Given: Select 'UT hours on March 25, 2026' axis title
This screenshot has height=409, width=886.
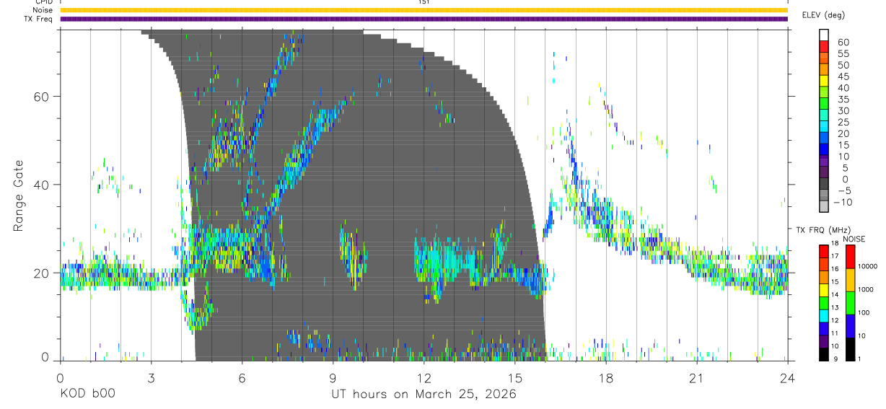Looking at the screenshot, I should click(424, 395).
